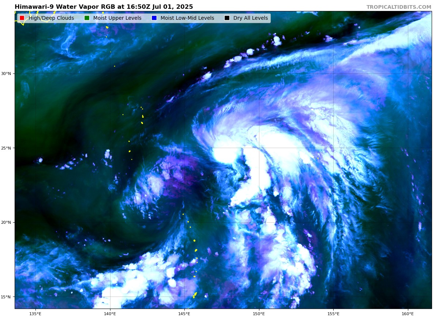The height and width of the screenshot is (317, 439).
Task: Click the 140°E longitude axis label
Action: [x=110, y=313]
